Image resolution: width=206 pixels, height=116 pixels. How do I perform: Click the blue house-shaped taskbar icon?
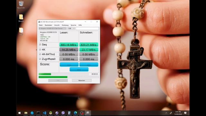coord(32,113)
